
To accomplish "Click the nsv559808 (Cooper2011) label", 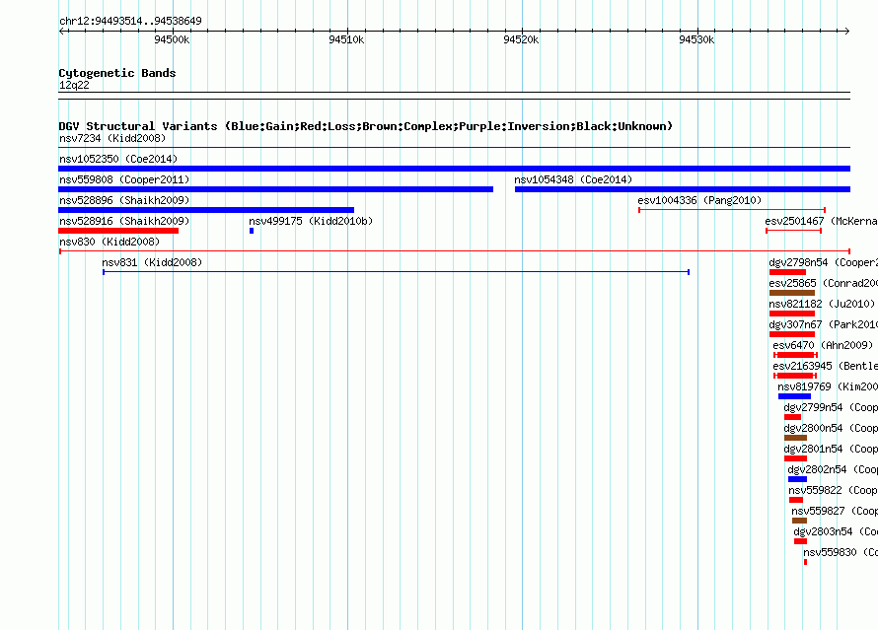I will [x=124, y=179].
